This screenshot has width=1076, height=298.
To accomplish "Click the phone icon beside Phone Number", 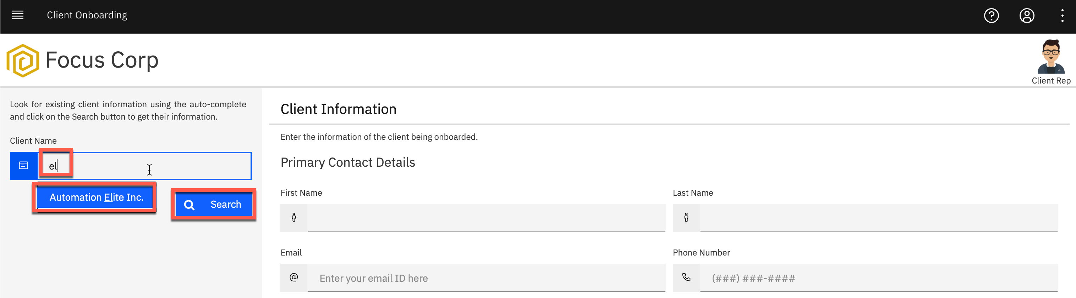I will tap(686, 277).
